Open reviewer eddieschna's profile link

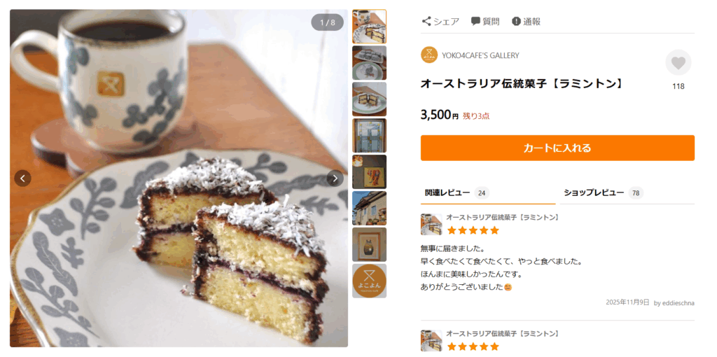[x=674, y=303]
